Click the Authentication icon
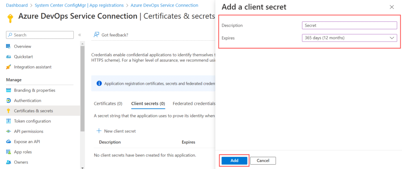 pyautogui.click(x=9, y=101)
